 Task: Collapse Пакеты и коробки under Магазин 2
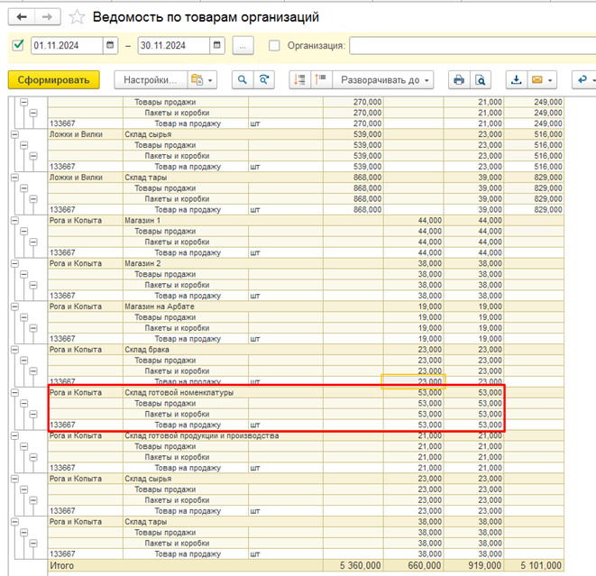coord(33,285)
